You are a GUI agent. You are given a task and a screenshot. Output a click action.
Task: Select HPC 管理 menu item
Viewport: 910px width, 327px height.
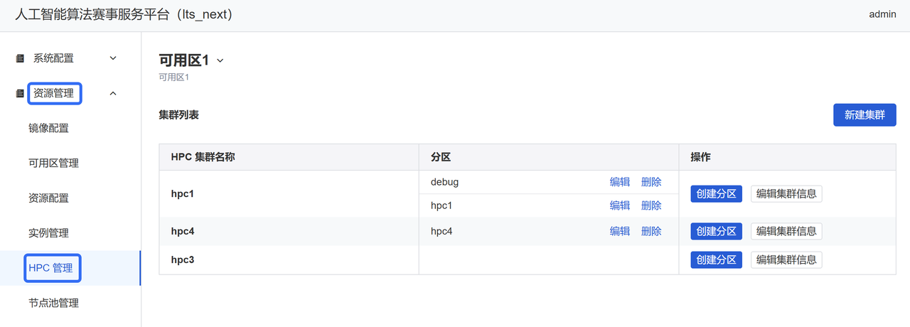coord(50,268)
